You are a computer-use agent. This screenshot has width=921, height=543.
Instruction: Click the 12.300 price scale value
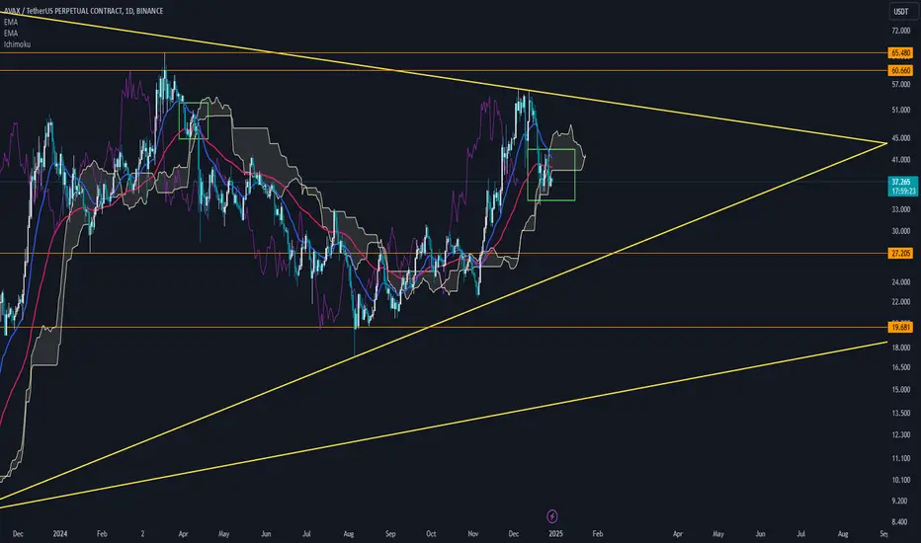[x=900, y=435]
